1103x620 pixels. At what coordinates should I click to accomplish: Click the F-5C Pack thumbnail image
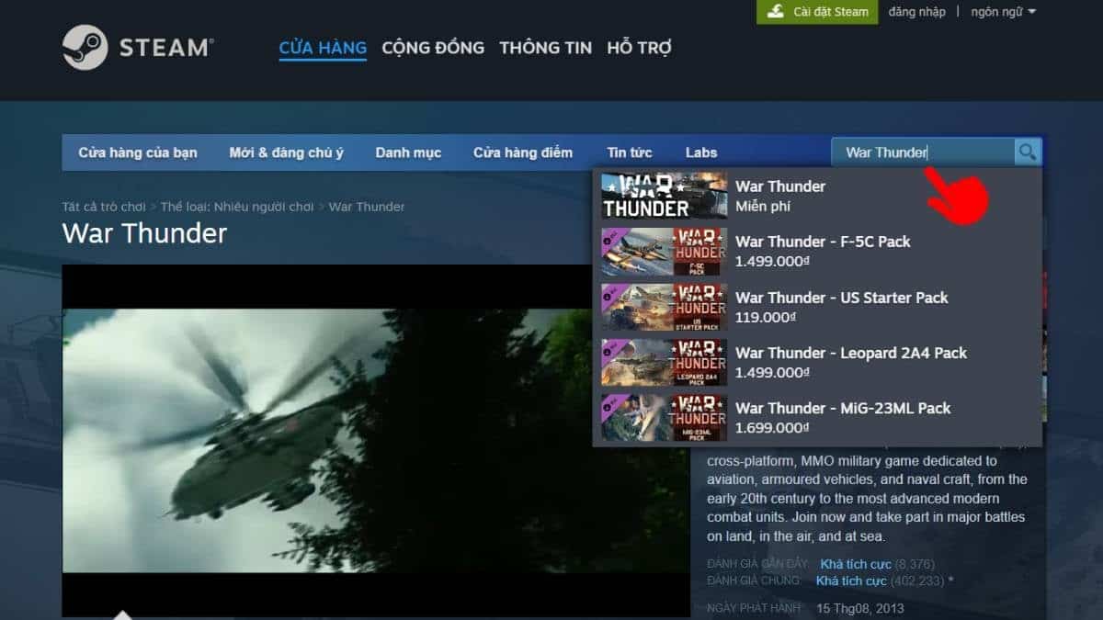[665, 252]
